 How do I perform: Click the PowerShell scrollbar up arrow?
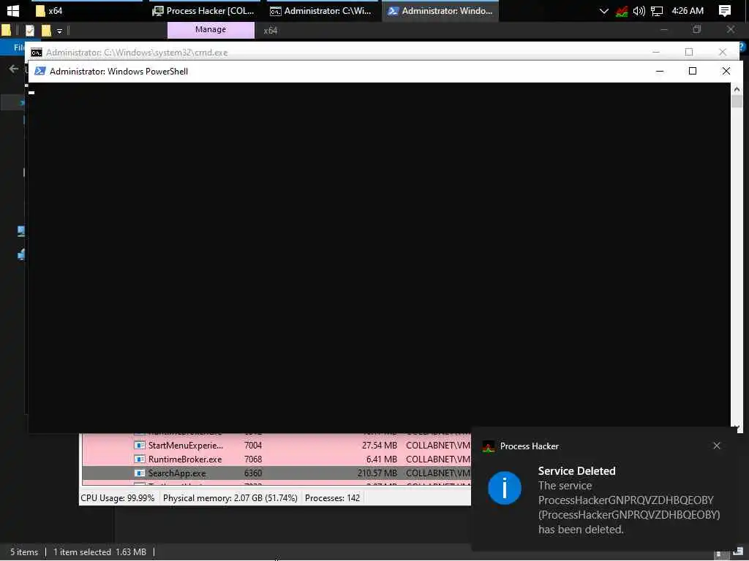click(737, 89)
